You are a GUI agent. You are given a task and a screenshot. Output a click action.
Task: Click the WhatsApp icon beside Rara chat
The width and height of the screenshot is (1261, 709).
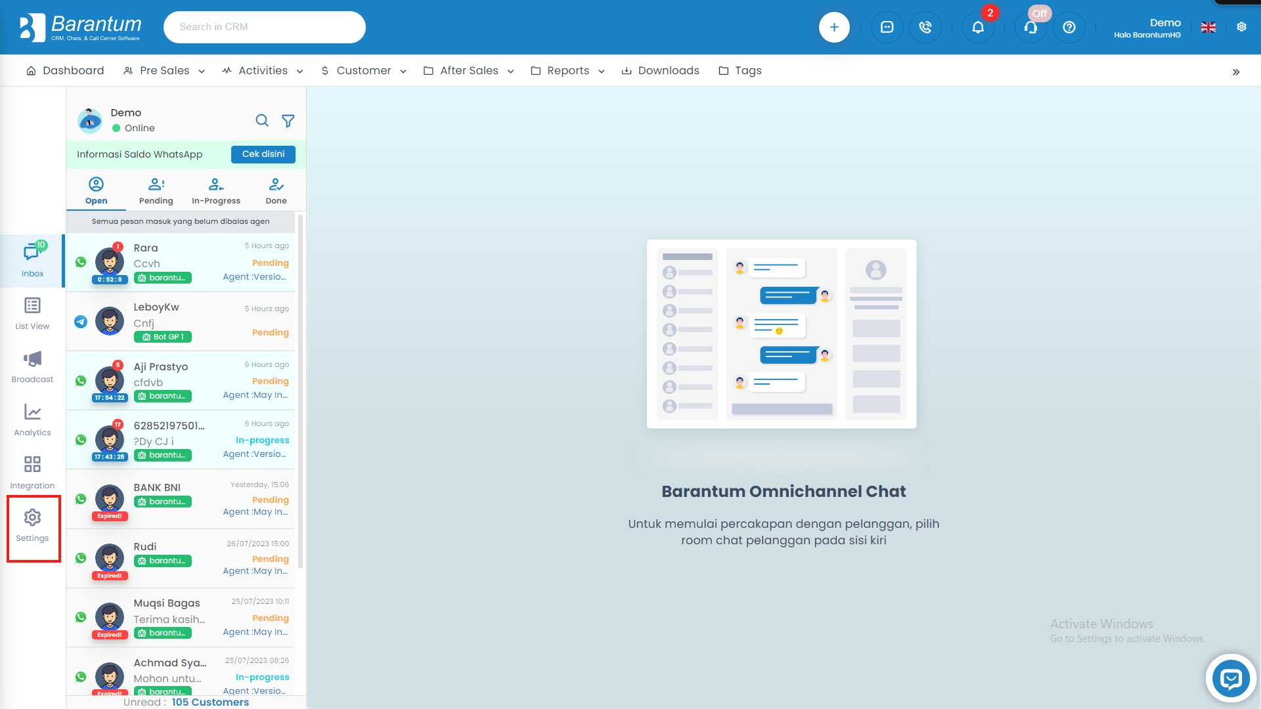[x=81, y=262]
